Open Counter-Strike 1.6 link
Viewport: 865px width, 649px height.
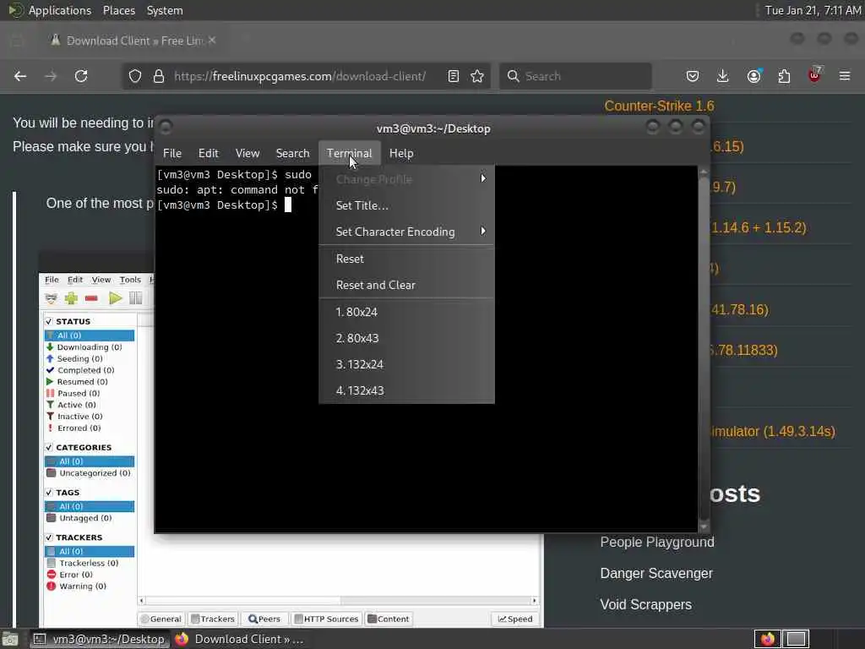coord(659,106)
